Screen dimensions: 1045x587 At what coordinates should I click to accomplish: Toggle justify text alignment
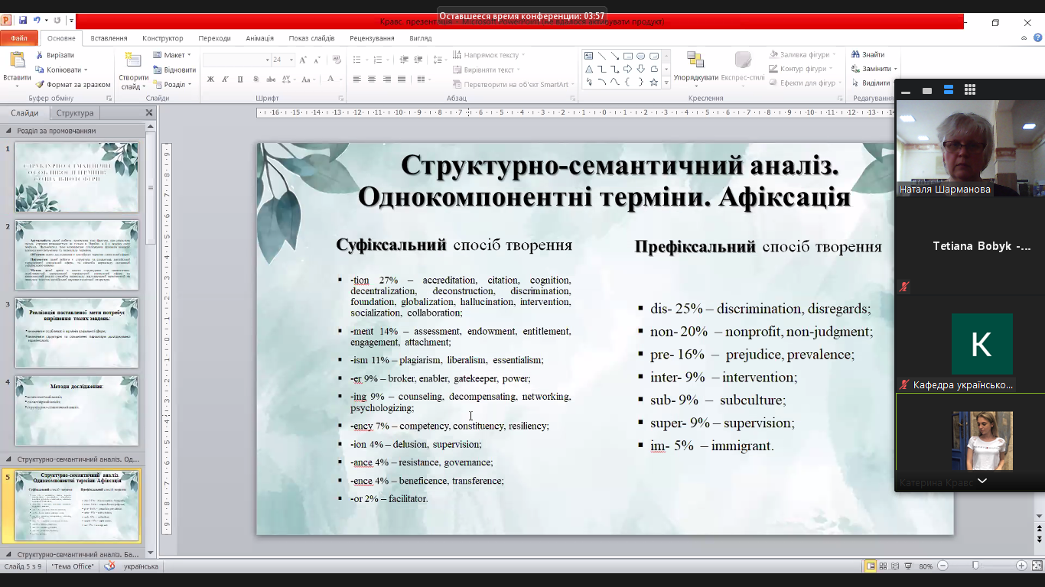click(x=400, y=79)
